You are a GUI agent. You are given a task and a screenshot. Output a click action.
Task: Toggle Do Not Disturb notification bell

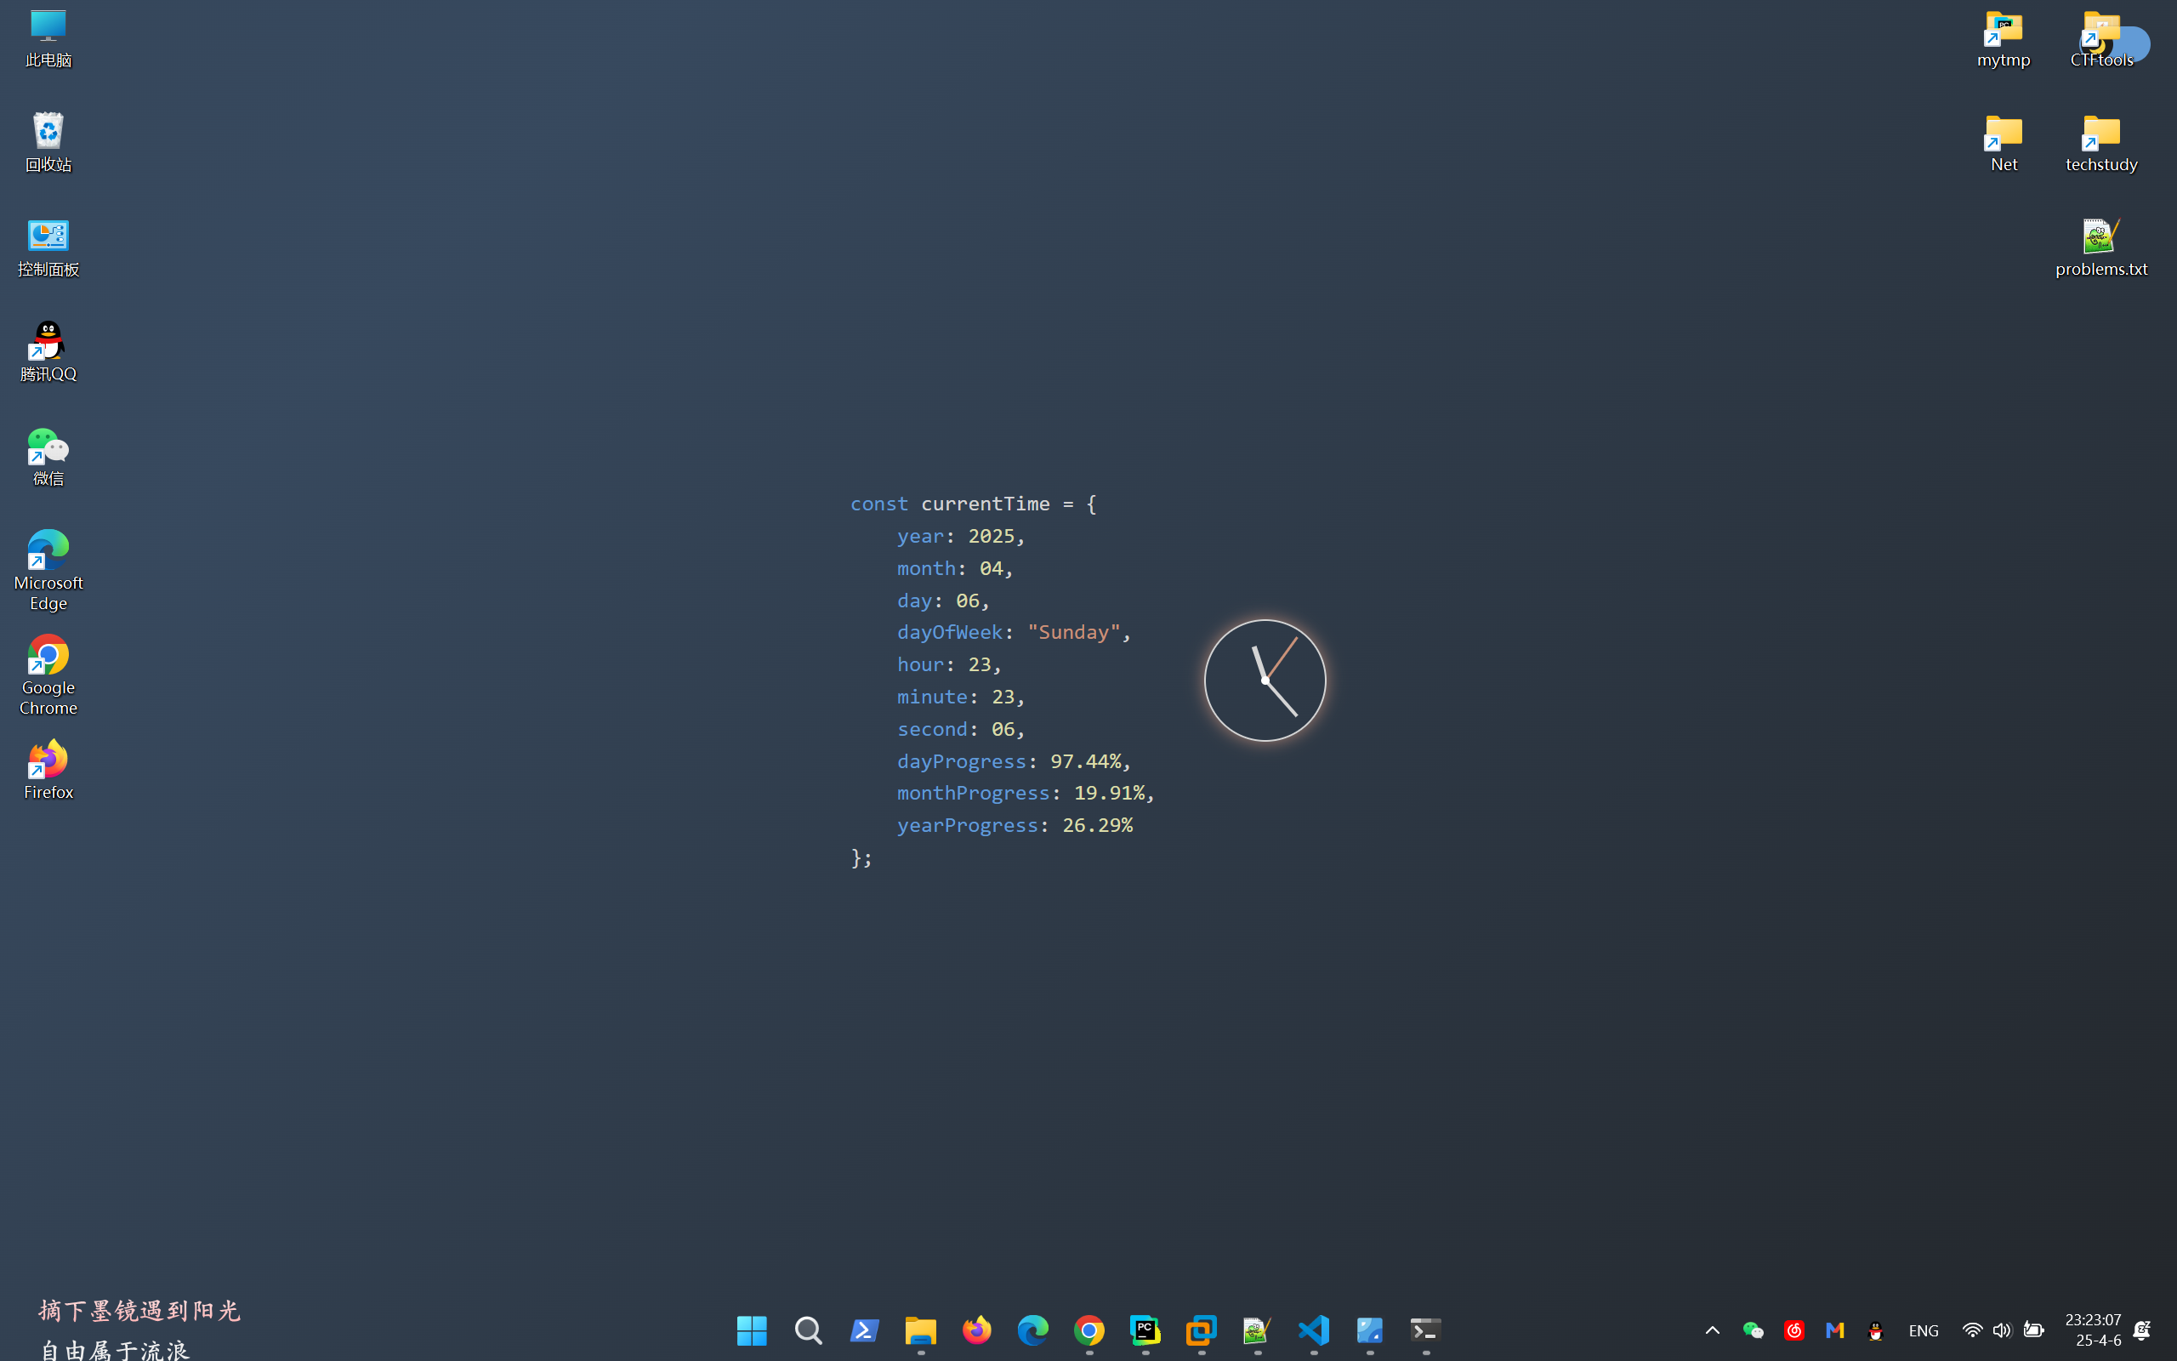[2142, 1330]
